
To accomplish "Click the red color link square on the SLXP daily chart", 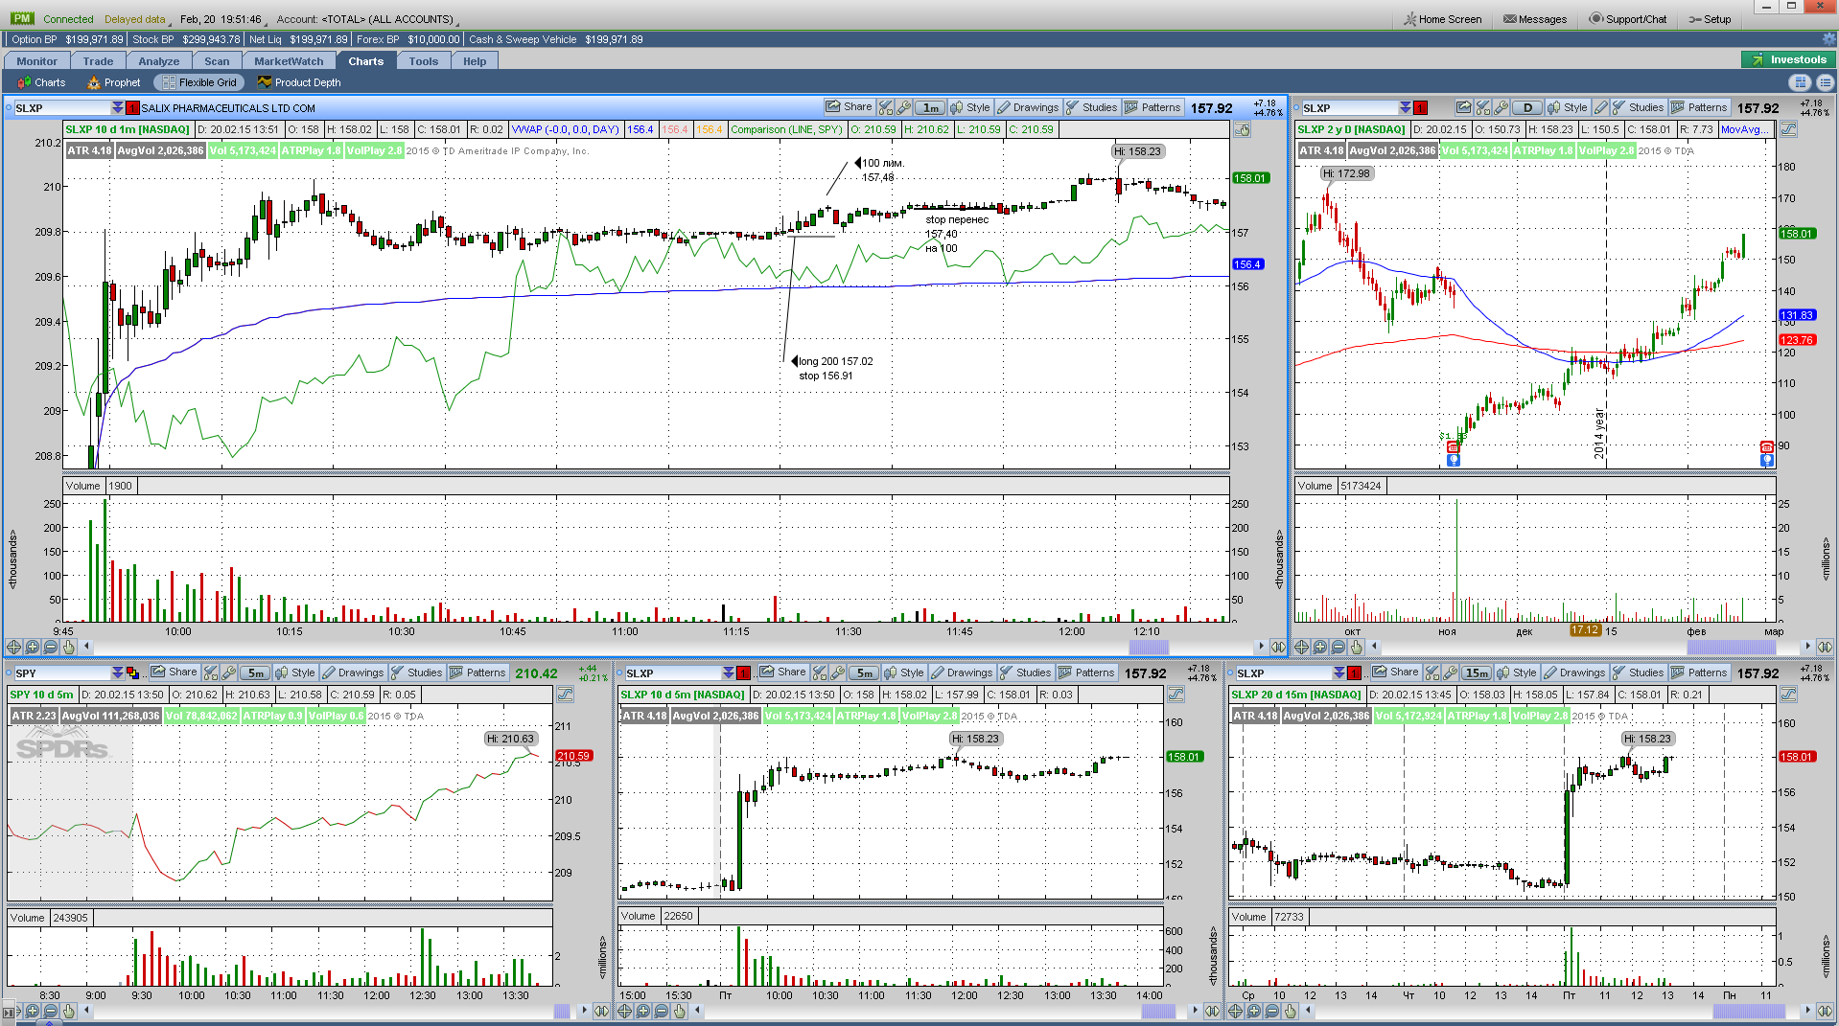I will (x=1420, y=108).
